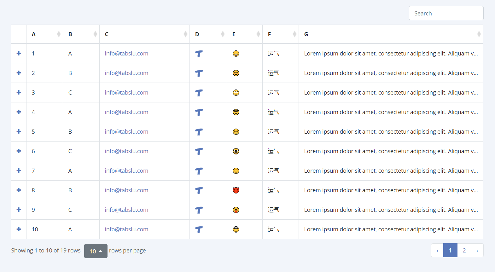Image resolution: width=495 pixels, height=272 pixels.
Task: Sort the table by column B
Action: (81, 34)
